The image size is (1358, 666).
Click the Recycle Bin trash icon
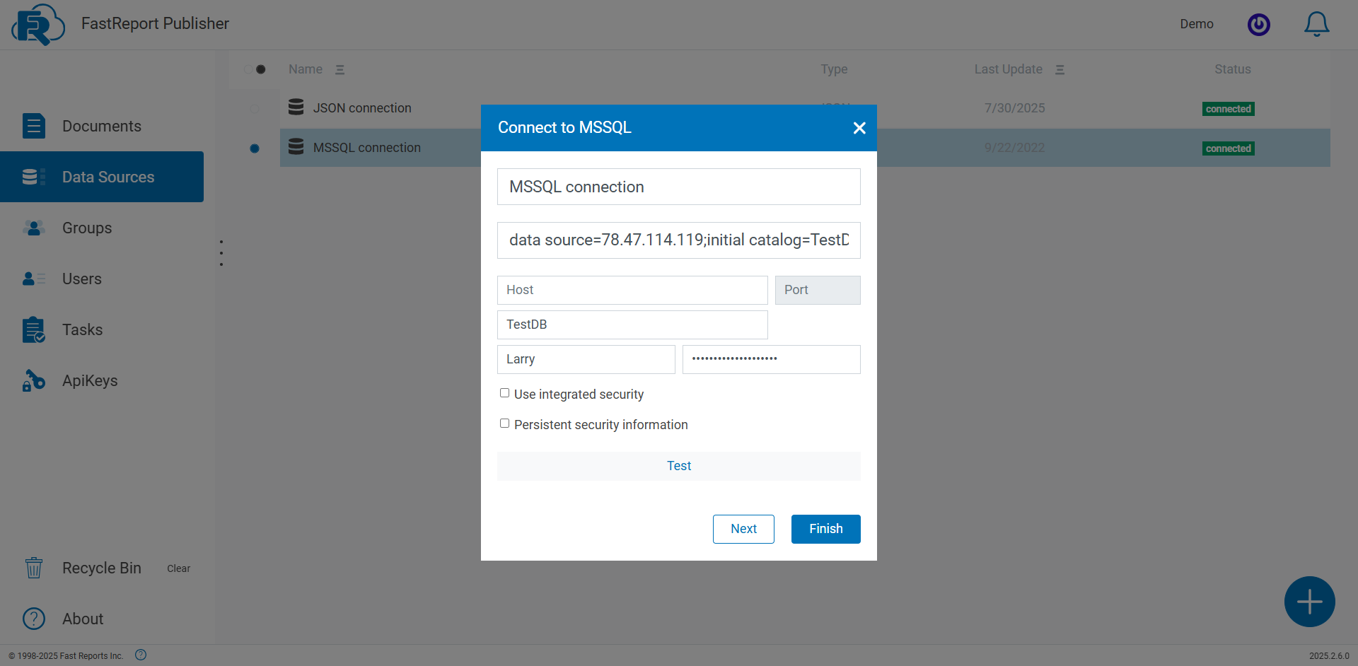33,568
